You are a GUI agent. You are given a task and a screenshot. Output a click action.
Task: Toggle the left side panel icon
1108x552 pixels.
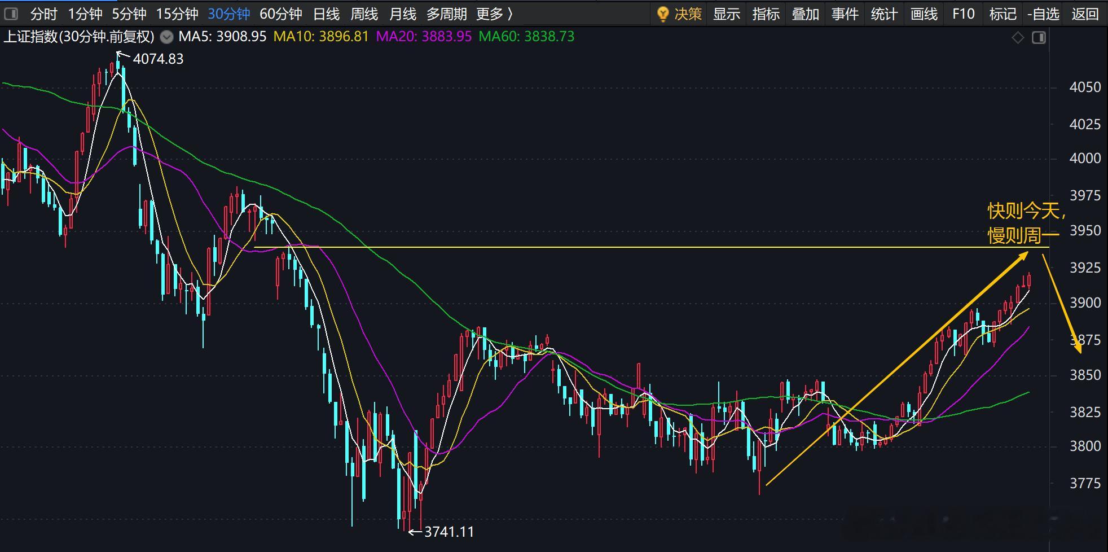tap(11, 14)
